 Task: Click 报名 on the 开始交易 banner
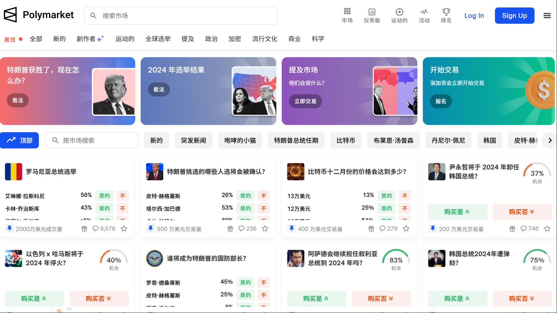[x=440, y=101]
